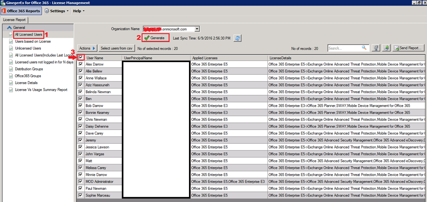427x202 pixels.
Task: Click the report icon beside License Details
Action: (x=11, y=83)
